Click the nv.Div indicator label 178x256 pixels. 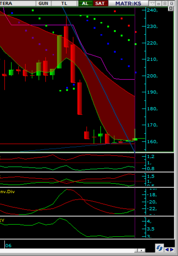pyautogui.click(x=7, y=191)
